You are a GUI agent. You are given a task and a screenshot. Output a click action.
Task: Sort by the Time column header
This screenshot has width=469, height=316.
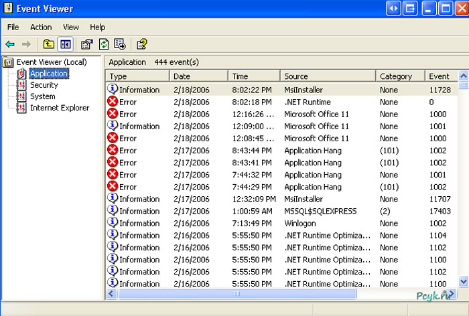click(254, 76)
